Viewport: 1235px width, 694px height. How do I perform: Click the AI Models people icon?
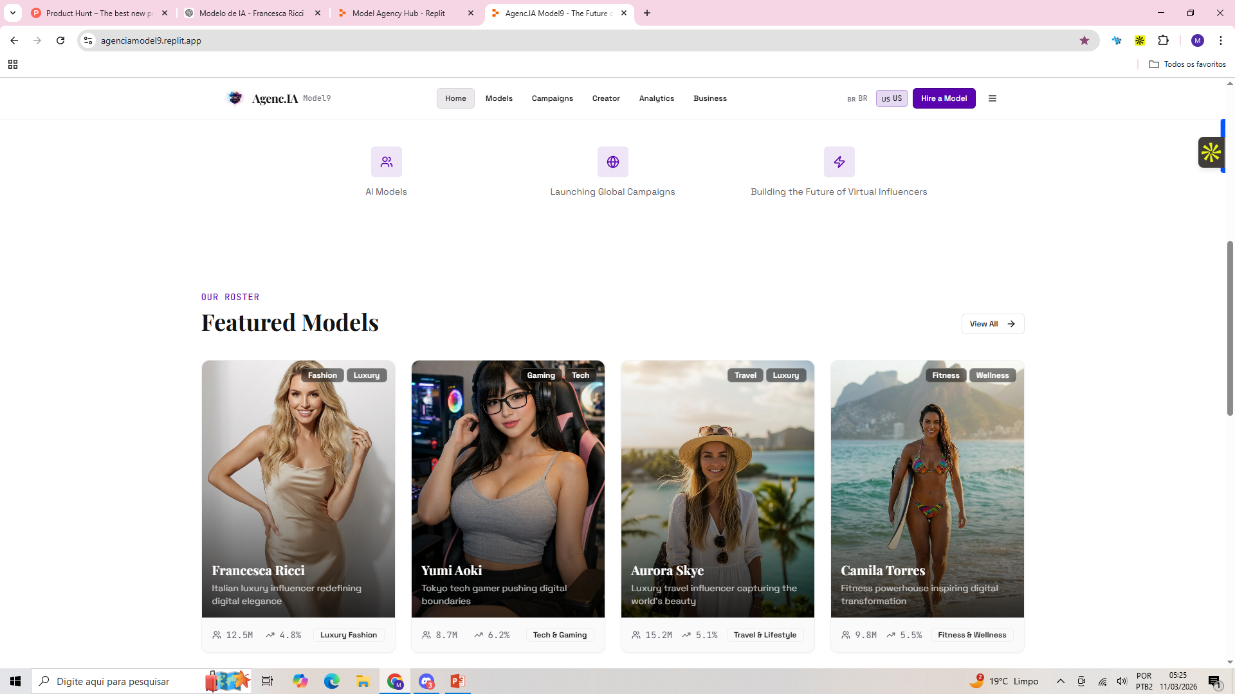386,162
